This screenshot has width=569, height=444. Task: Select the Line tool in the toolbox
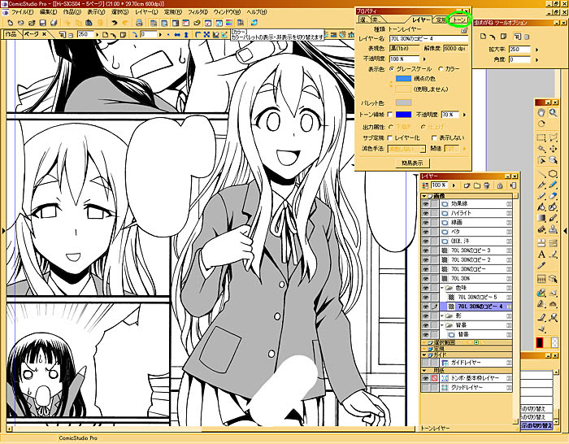click(x=541, y=174)
